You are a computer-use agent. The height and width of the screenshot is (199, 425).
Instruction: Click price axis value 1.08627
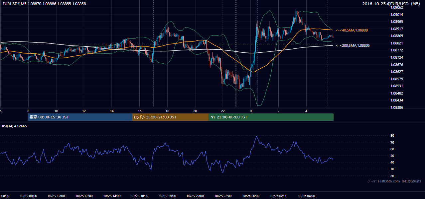(397, 72)
